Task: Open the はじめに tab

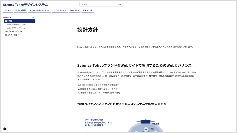Action: click(x=8, y=10)
